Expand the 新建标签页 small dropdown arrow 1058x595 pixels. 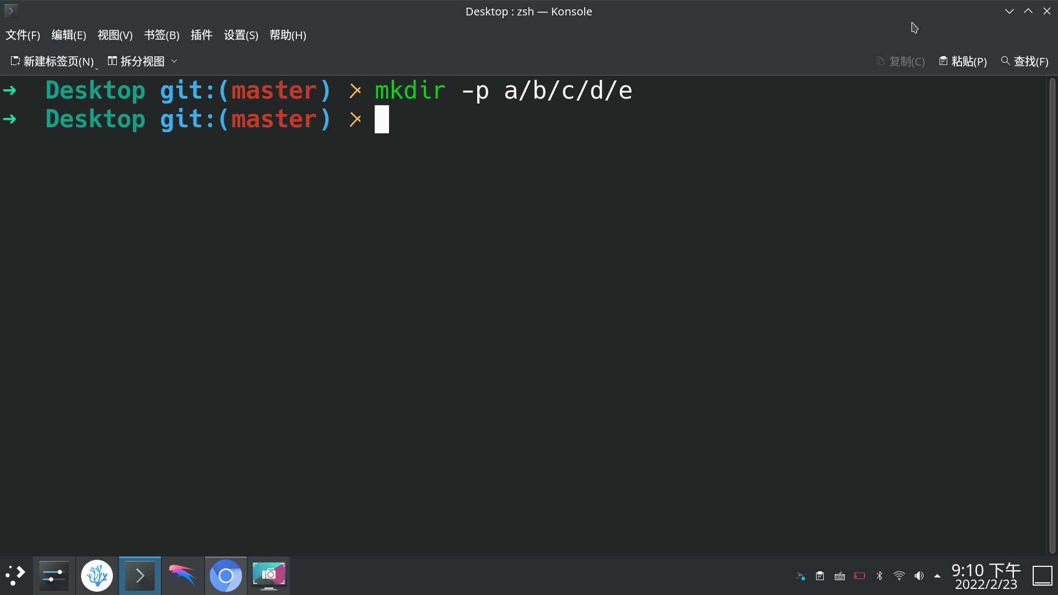click(x=96, y=68)
